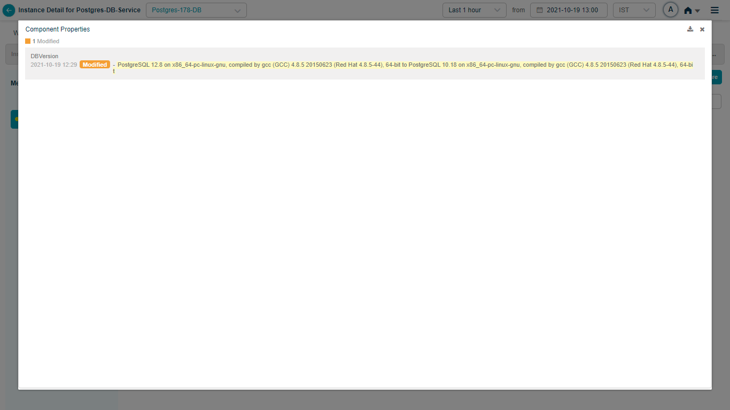Open the user avatar labeled A

(671, 10)
